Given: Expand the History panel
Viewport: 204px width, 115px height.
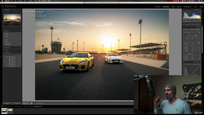Looking at the screenshot, I should [x=4, y=50].
